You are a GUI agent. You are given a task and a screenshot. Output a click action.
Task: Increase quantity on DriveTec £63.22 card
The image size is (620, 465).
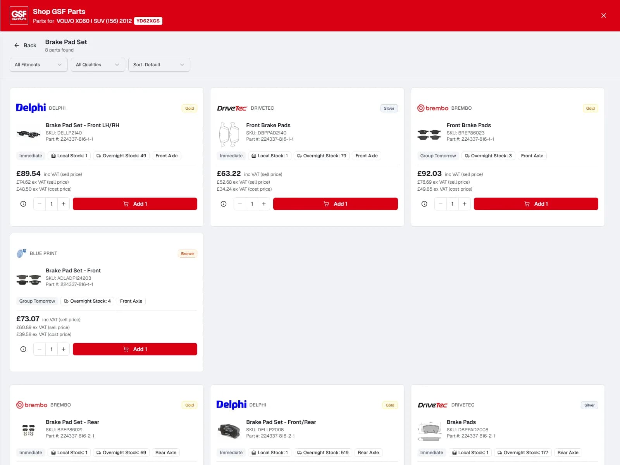264,204
